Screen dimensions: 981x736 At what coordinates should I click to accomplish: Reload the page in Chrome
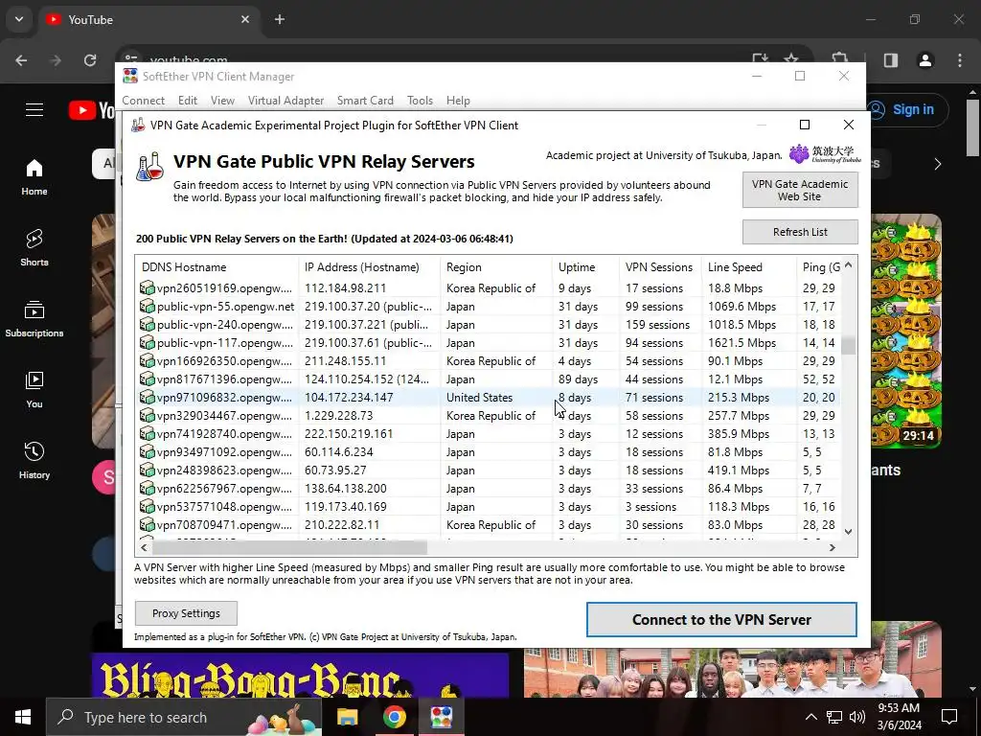click(x=90, y=60)
